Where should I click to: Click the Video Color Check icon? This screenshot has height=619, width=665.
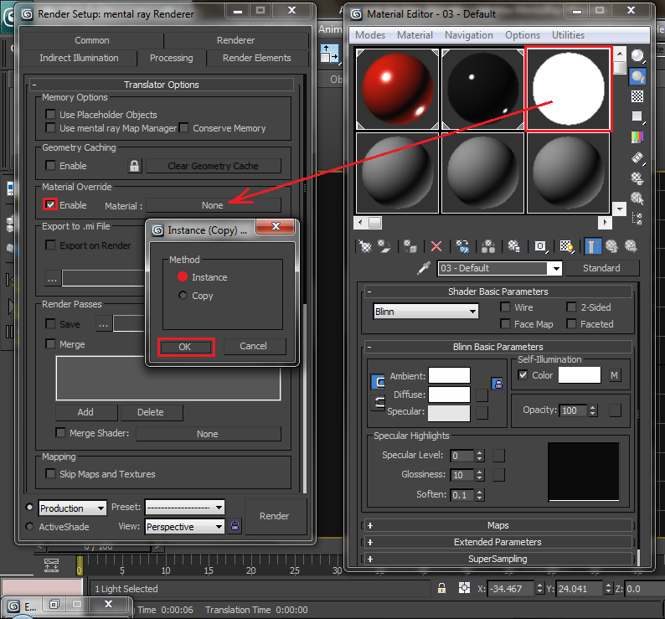(637, 137)
